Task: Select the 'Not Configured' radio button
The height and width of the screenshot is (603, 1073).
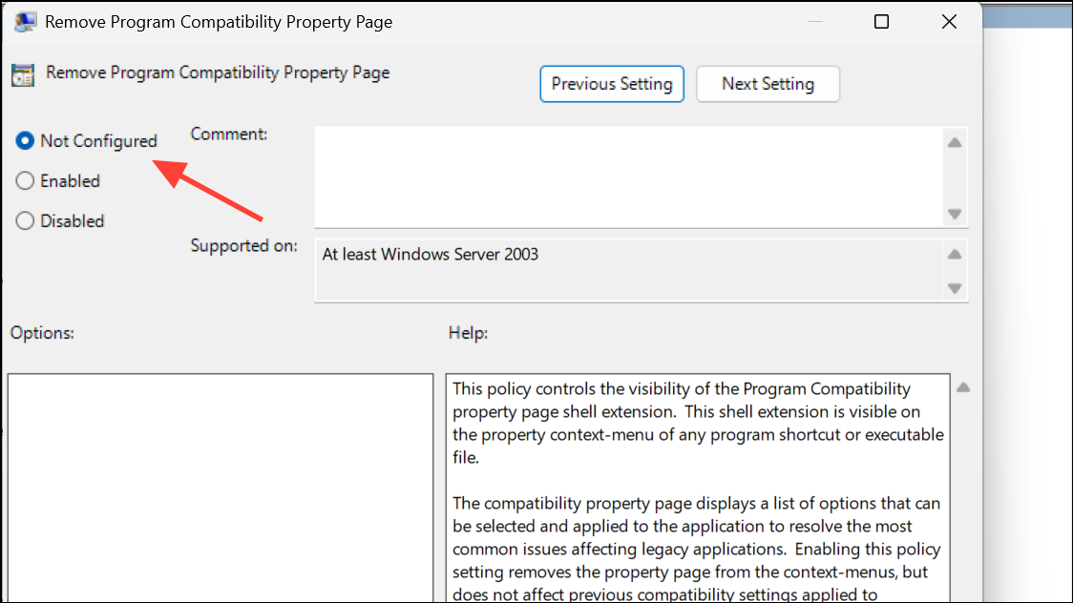Action: [x=24, y=140]
